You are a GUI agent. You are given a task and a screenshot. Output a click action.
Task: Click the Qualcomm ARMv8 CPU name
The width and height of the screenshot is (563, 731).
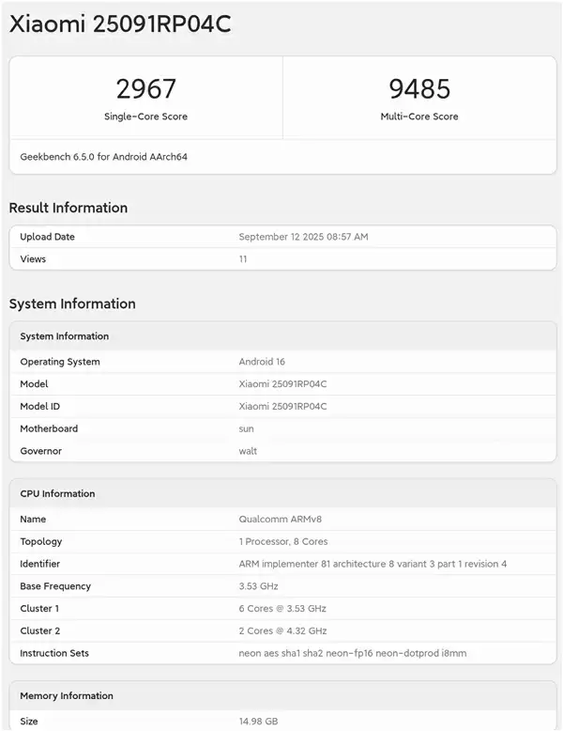click(282, 519)
